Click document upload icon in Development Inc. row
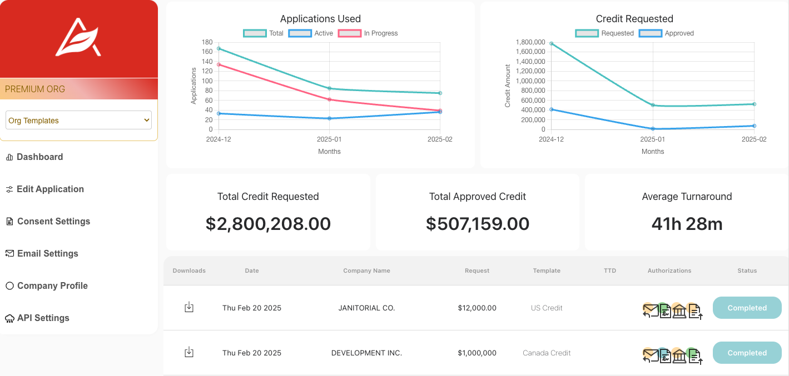Image resolution: width=789 pixels, height=376 pixels. 695,355
